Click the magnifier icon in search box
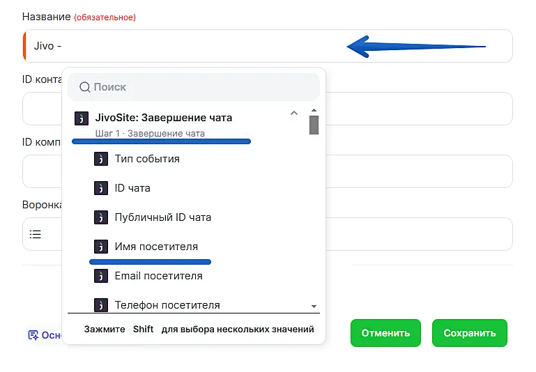Image resolution: width=536 pixels, height=372 pixels. click(85, 87)
